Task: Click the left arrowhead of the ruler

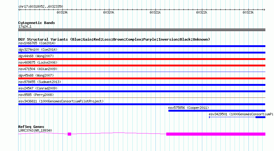Action: 19,10
